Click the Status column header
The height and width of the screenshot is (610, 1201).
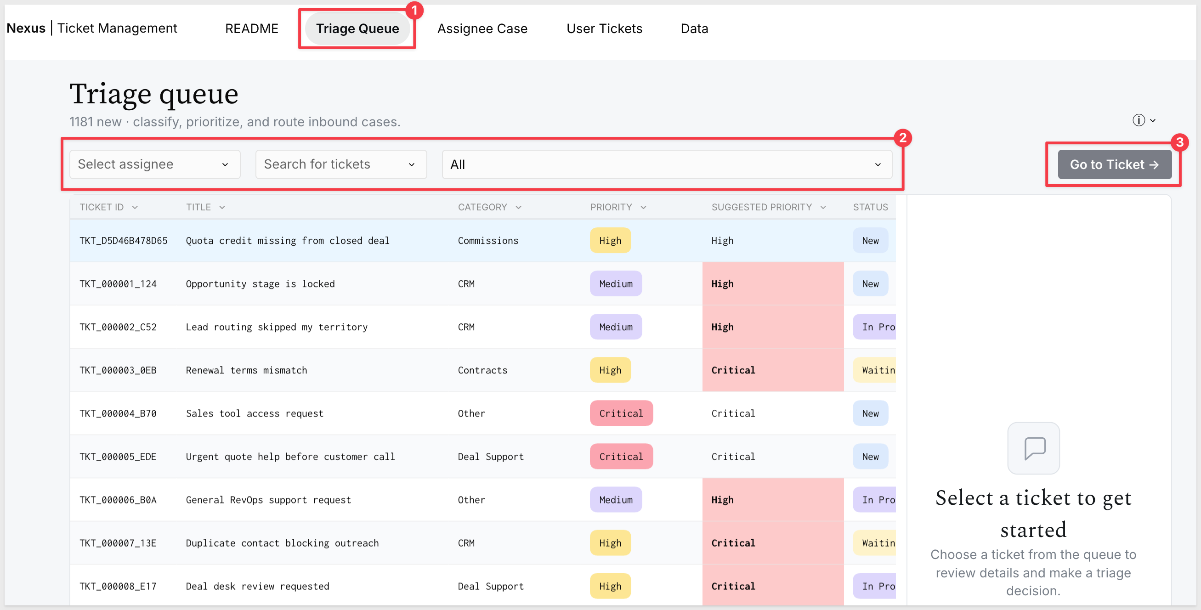pyautogui.click(x=871, y=207)
